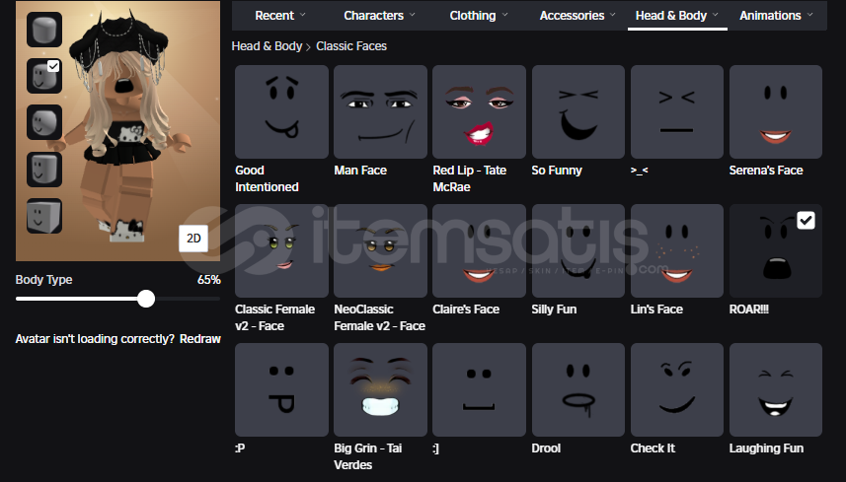
Task: Switch to the Accessories tab
Action: pyautogui.click(x=577, y=16)
